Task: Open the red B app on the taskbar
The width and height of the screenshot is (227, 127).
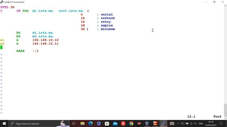Action: (x=123, y=123)
